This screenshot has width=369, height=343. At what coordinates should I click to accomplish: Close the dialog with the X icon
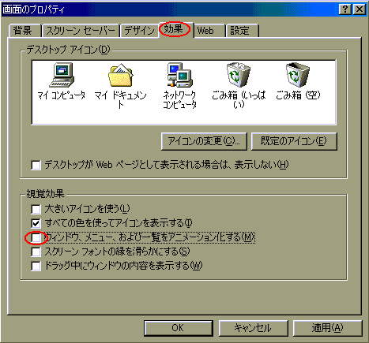click(360, 9)
